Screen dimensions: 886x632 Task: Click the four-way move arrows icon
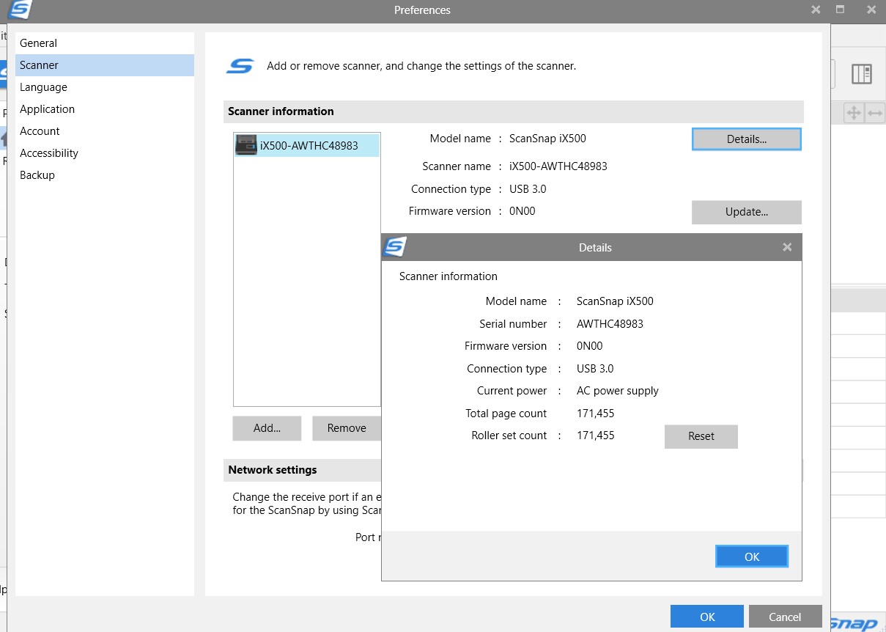(x=854, y=113)
